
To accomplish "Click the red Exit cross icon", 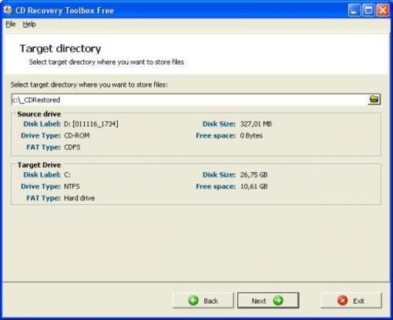I will [x=342, y=301].
